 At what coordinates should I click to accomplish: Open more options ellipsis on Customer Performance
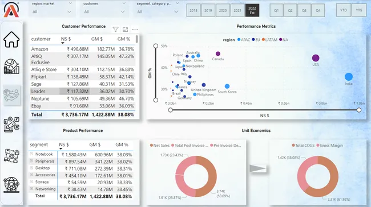tap(135, 30)
